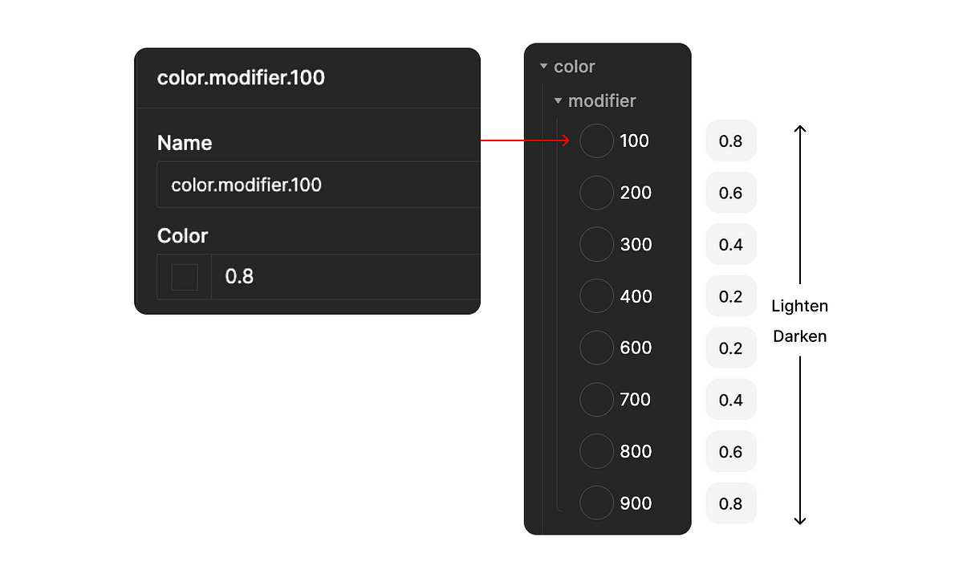Viewport: 963px width, 578px height.
Task: Click the 0.8 badge beside token 100
Action: coord(731,141)
